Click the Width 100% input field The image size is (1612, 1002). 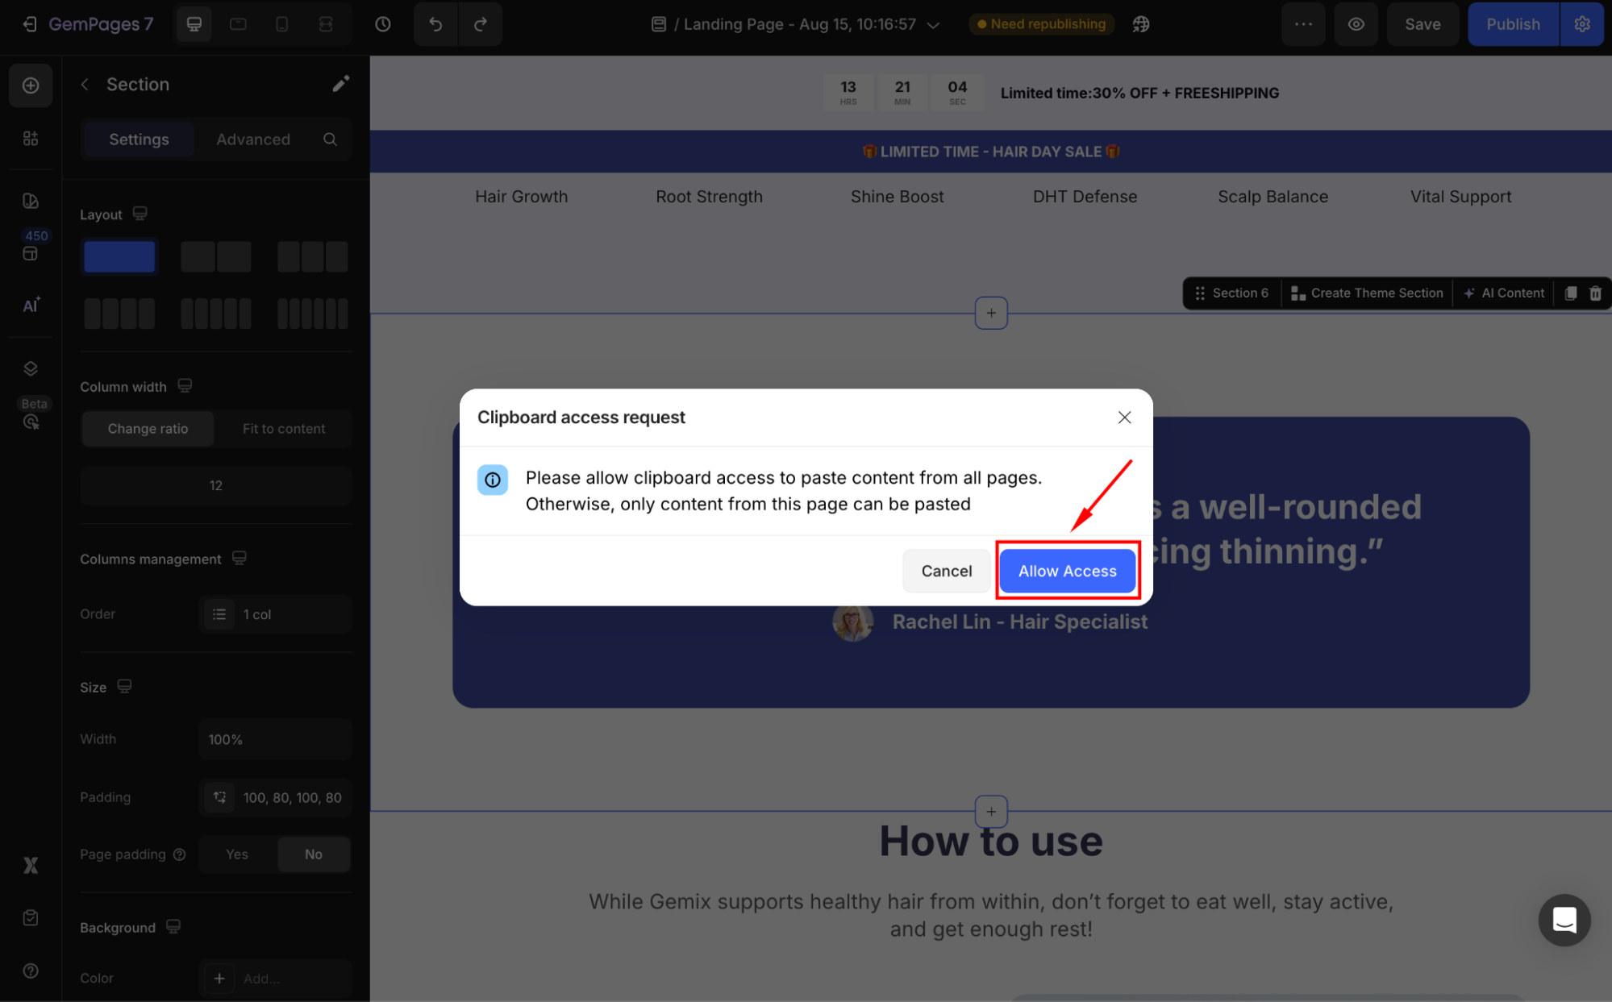[275, 739]
